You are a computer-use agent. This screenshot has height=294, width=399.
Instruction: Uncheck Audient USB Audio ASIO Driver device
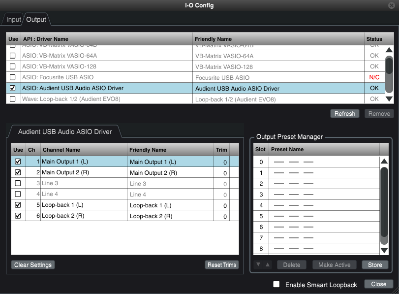pos(12,88)
